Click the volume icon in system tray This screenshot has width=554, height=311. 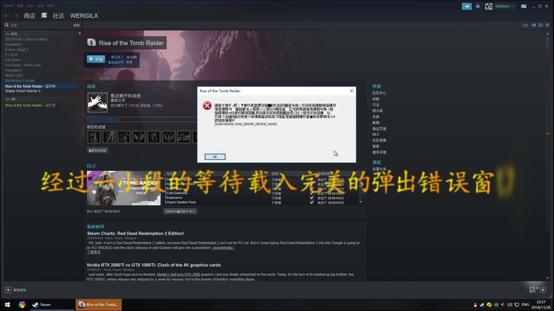[x=510, y=305]
